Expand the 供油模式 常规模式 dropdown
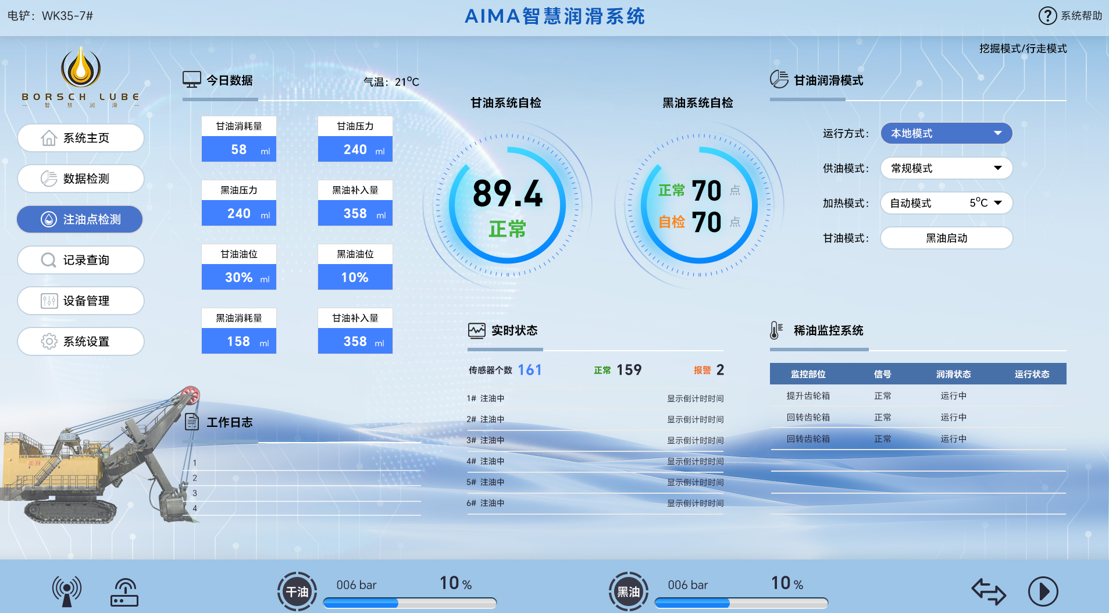 point(946,168)
